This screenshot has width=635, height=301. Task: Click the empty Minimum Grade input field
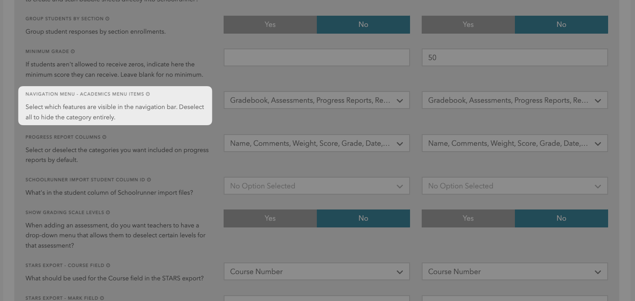[316, 58]
